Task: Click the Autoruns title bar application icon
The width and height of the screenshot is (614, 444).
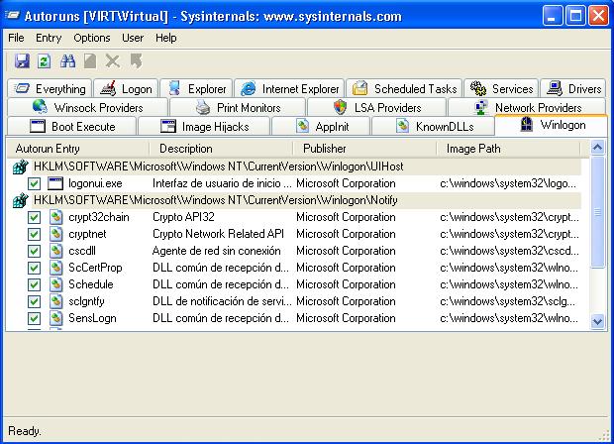Action: (x=12, y=16)
